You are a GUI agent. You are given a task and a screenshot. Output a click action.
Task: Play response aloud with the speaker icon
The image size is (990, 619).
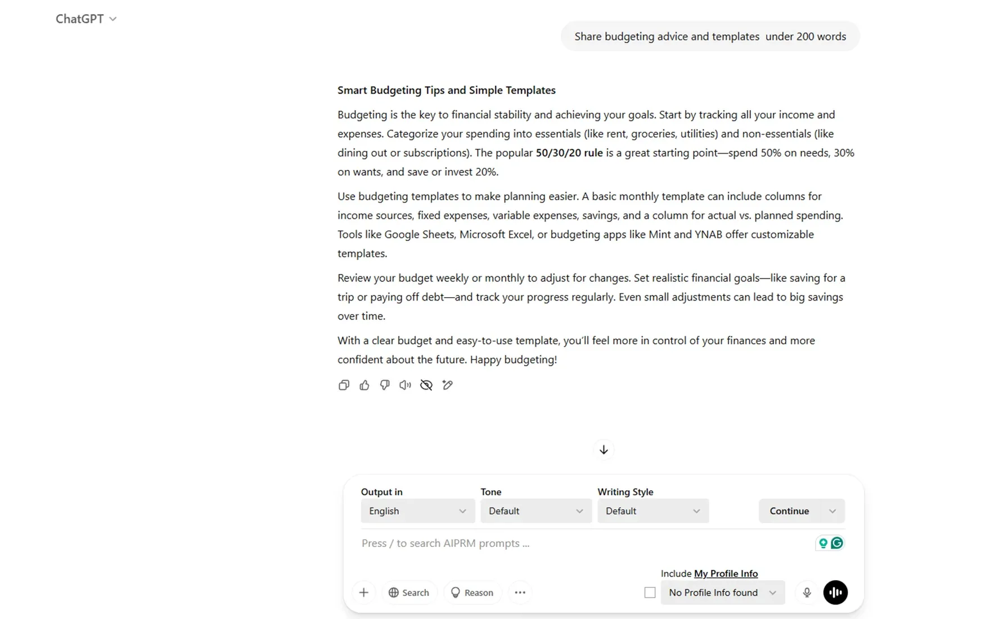click(x=405, y=385)
